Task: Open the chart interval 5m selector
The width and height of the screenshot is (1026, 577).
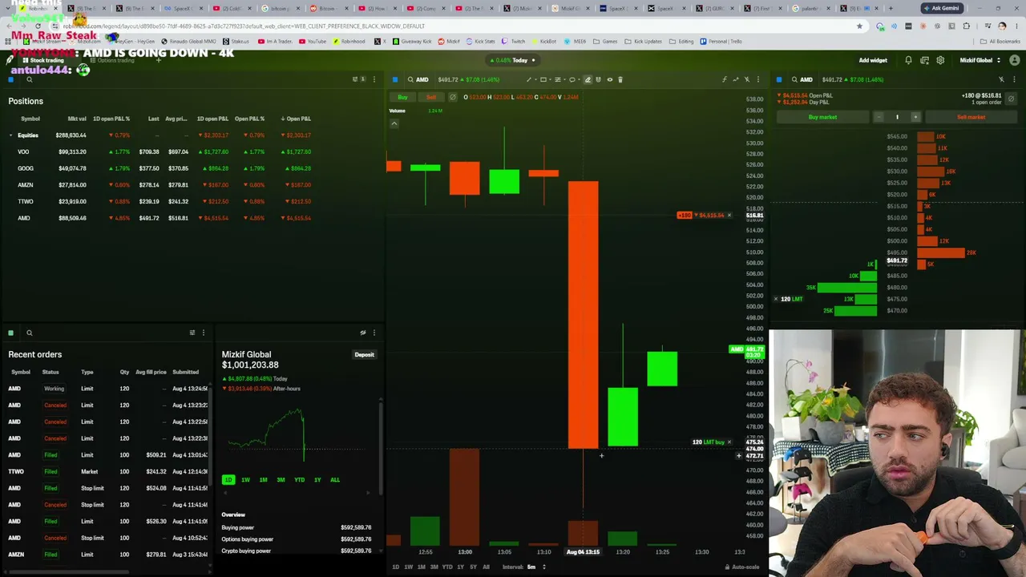Action: click(x=536, y=567)
